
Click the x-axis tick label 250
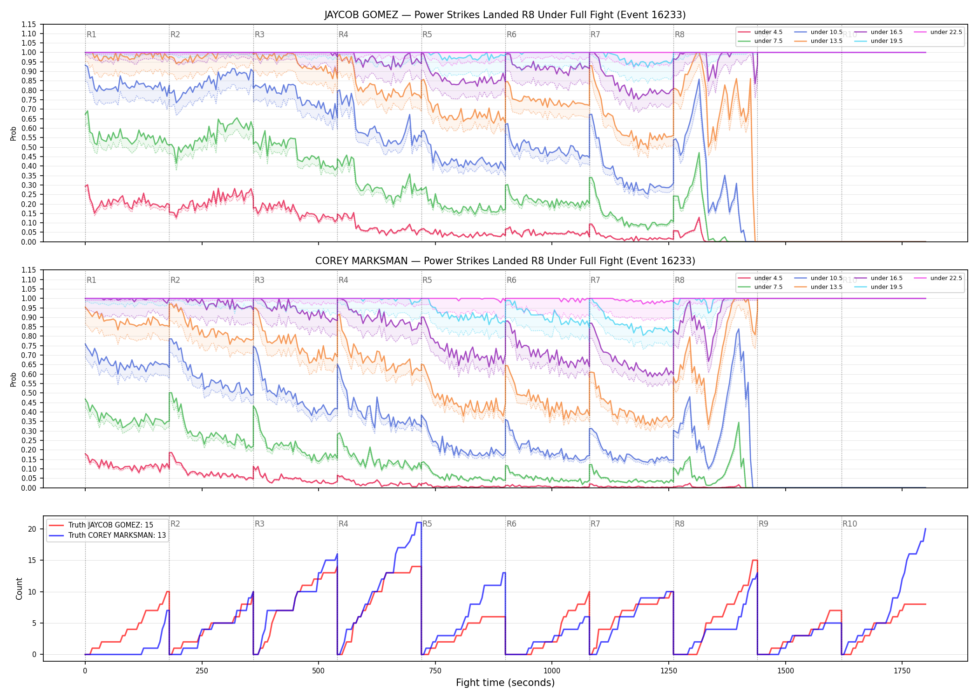click(202, 671)
